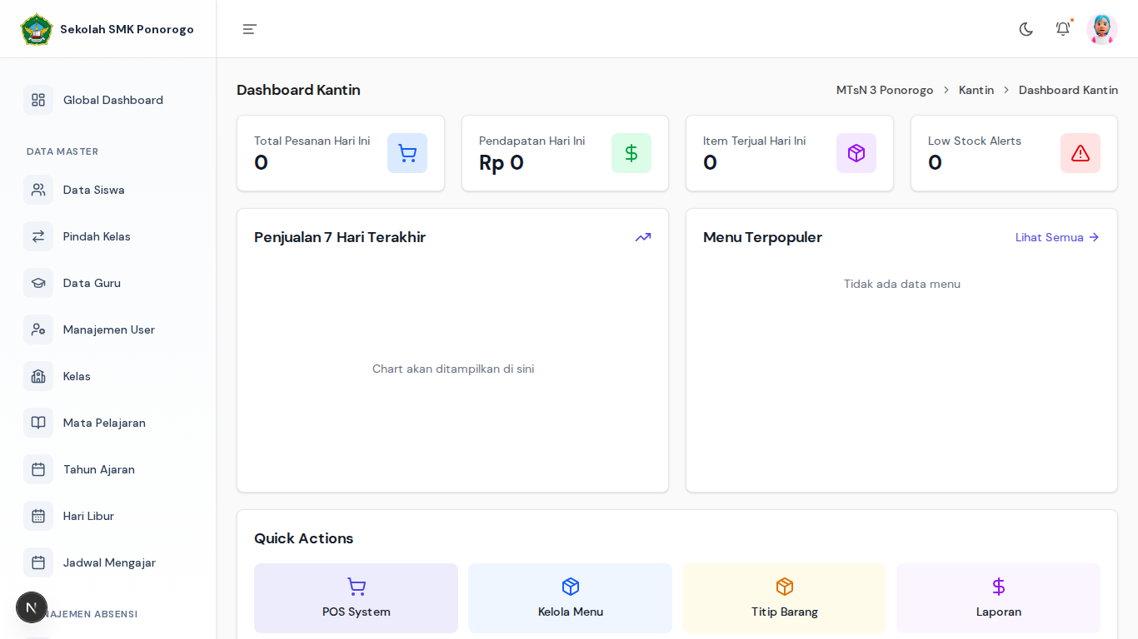Click the Dashboard Kantin breadcrumb text

tap(1068, 90)
